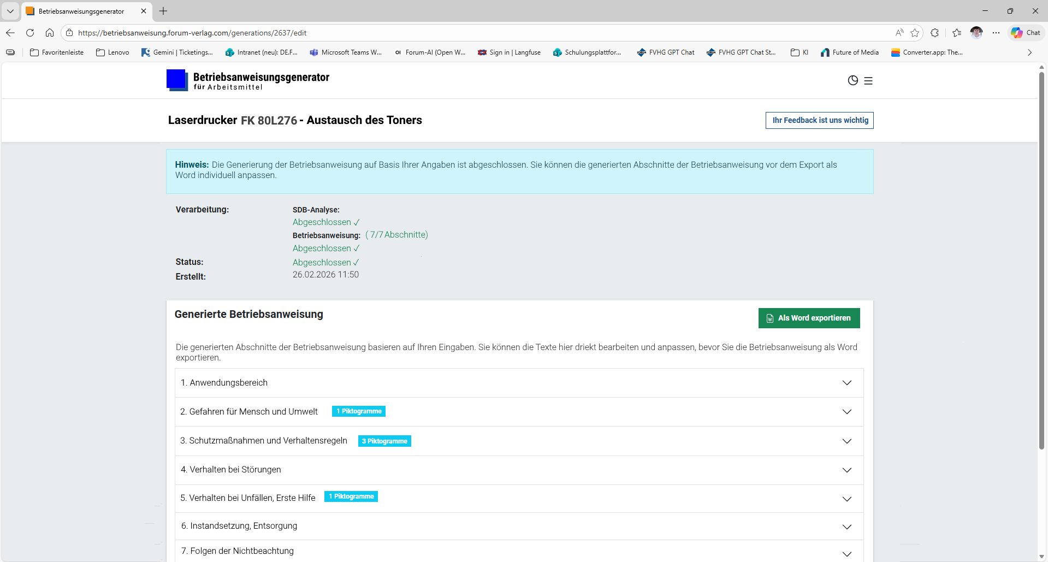1048x562 pixels.
Task: Click the blue Betriebsanweisungsgenerator logo square
Action: point(176,80)
